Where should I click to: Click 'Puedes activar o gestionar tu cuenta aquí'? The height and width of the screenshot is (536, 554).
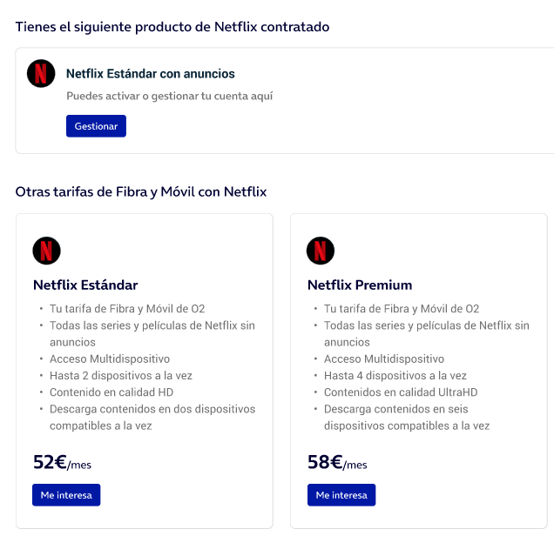click(x=170, y=96)
